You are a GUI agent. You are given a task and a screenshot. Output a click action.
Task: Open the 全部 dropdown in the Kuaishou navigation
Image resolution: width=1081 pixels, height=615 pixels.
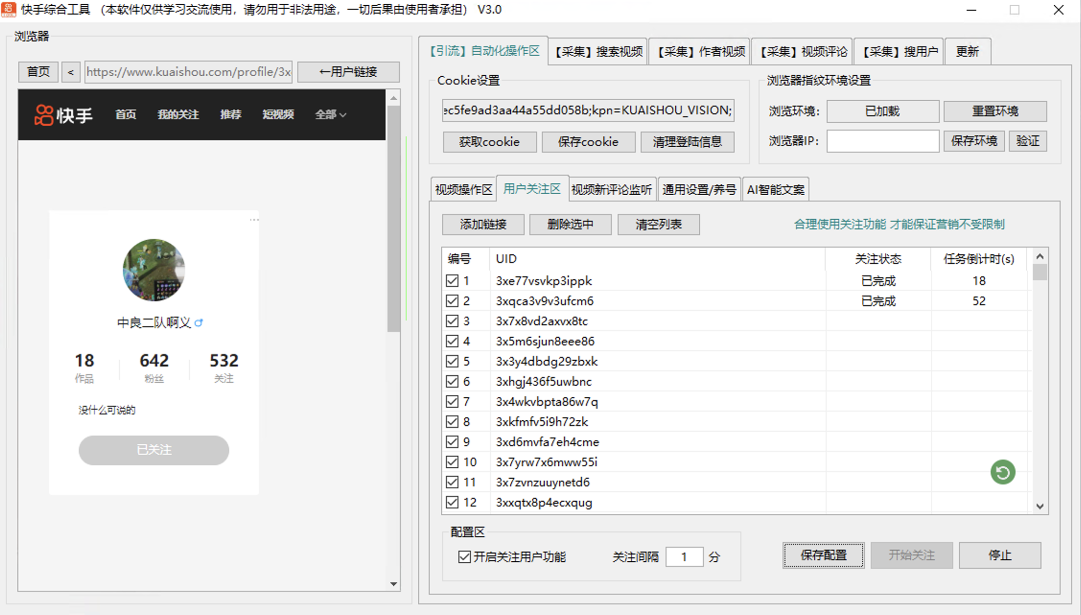click(330, 115)
